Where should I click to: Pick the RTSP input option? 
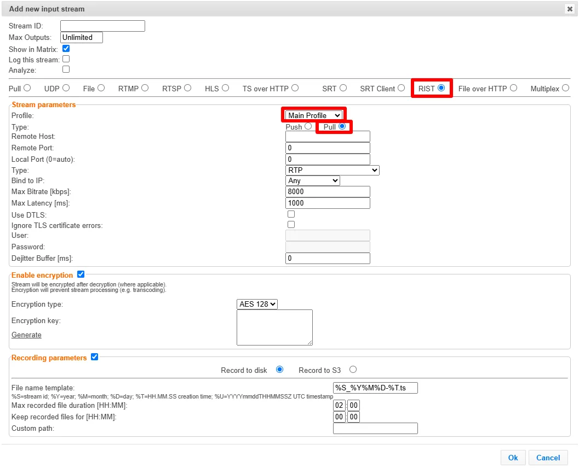tap(187, 87)
